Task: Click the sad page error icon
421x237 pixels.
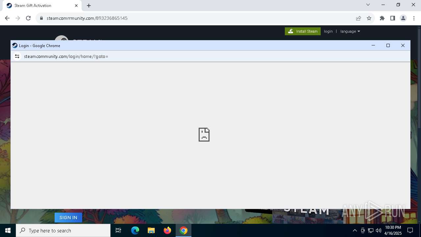Action: (204, 135)
